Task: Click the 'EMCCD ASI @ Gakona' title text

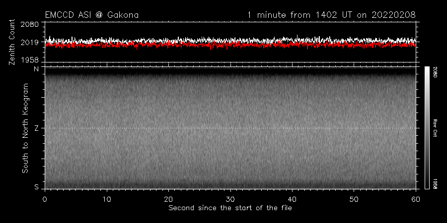Action: [92, 15]
